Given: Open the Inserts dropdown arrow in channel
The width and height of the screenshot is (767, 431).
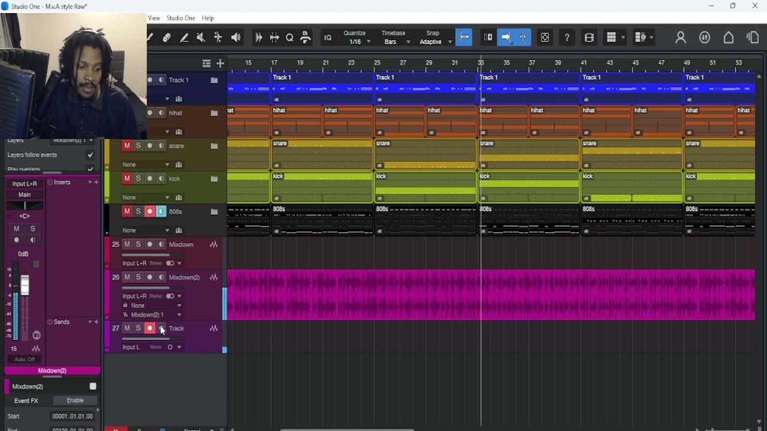Looking at the screenshot, I should 90,183.
